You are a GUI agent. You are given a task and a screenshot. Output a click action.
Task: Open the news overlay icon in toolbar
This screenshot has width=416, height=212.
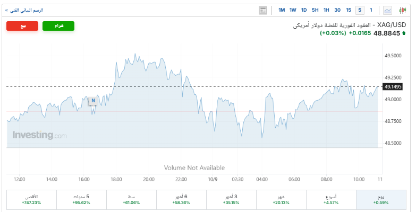263,10
